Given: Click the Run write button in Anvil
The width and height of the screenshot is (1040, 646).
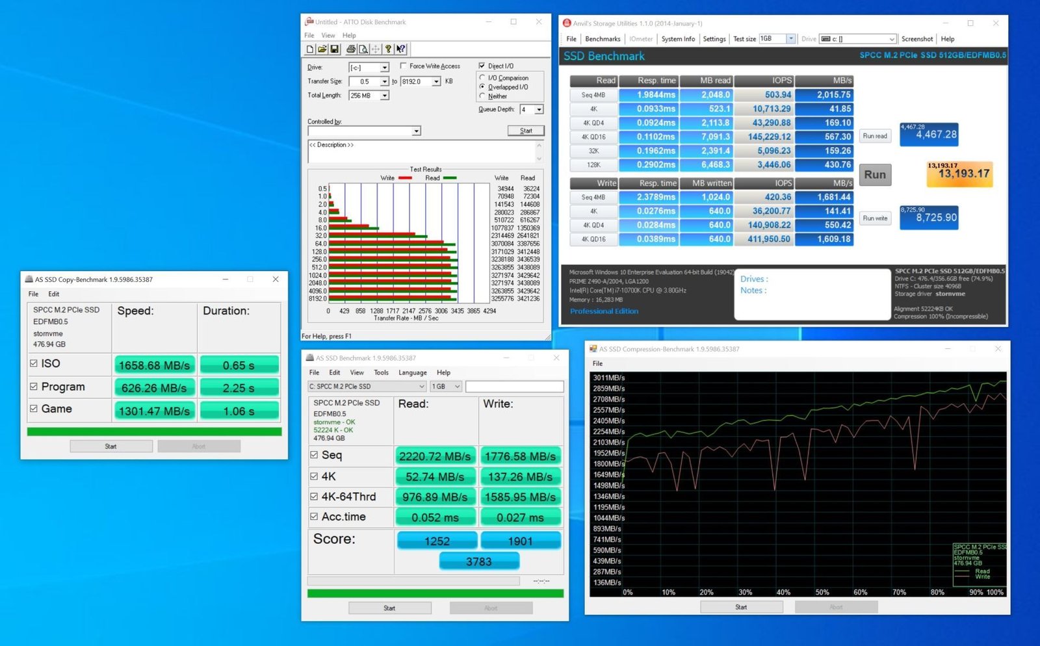Looking at the screenshot, I should tap(875, 218).
